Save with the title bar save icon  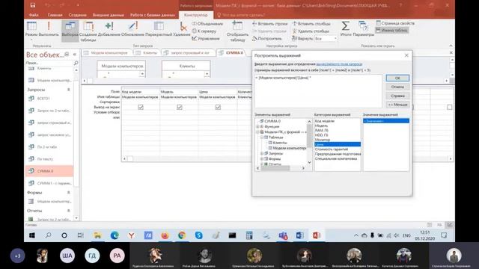(33, 5)
